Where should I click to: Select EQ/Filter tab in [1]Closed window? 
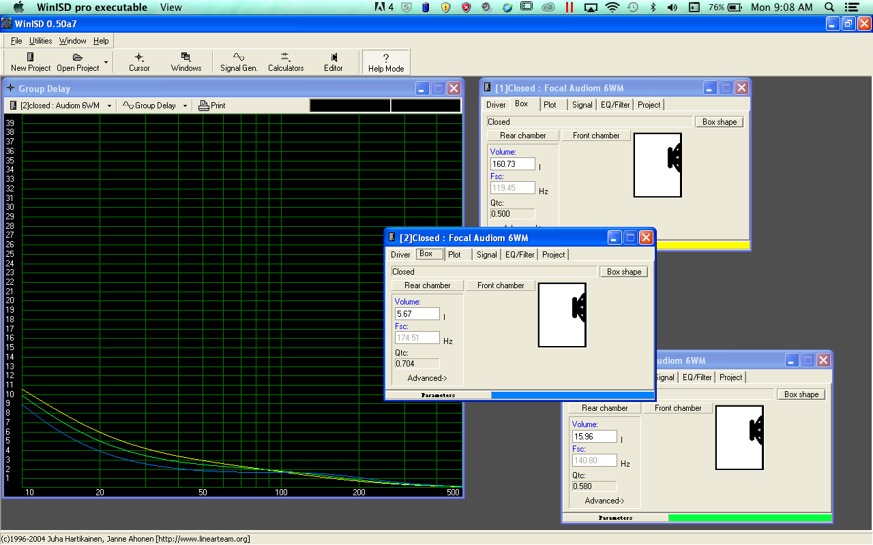[615, 105]
